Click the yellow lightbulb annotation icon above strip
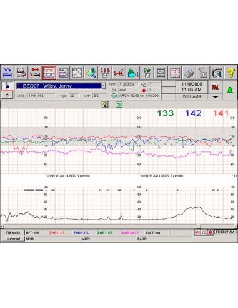238x308 pixels. coord(105,105)
